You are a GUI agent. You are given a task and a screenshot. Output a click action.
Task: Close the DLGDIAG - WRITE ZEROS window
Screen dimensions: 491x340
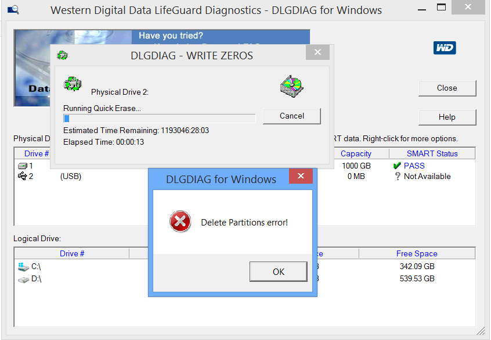[317, 52]
